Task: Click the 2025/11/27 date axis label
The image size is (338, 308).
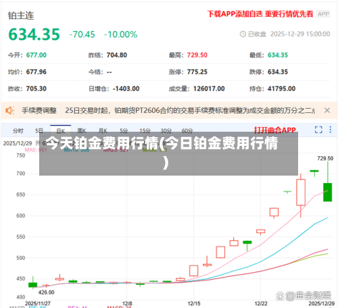Action: click(x=38, y=303)
